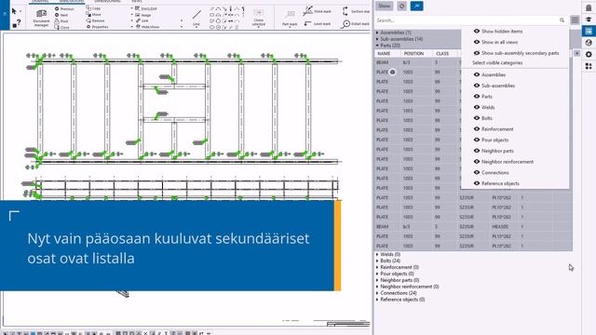The height and width of the screenshot is (335, 596).
Task: Toggle eye icon on first PLATE row
Action: [x=392, y=72]
